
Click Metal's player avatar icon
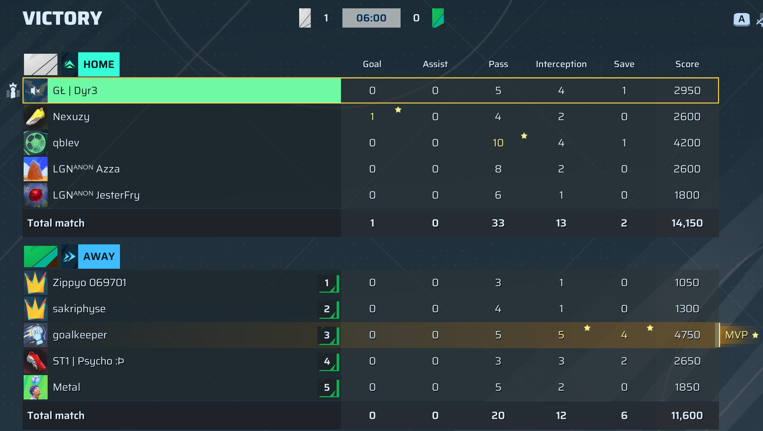(36, 387)
